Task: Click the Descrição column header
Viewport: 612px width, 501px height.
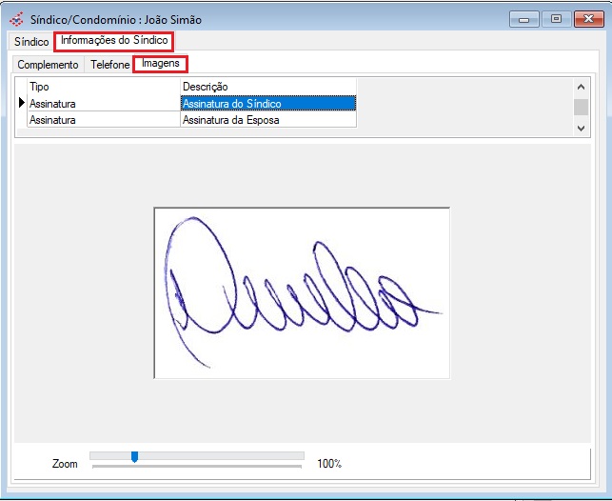Action: tap(267, 87)
